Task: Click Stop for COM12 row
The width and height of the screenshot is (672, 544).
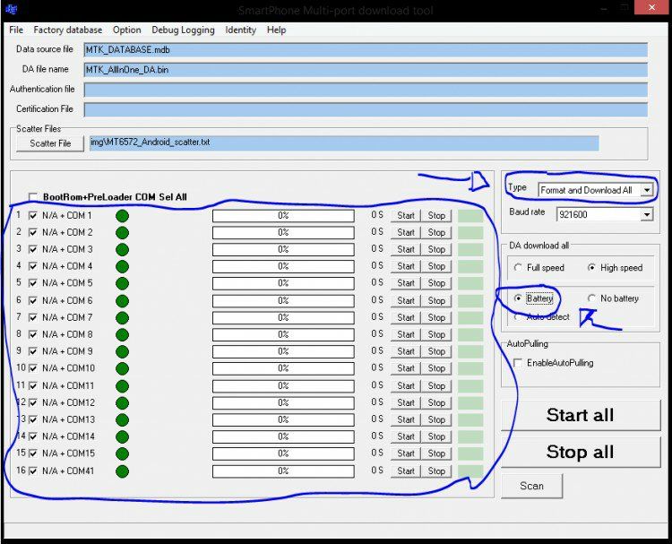Action: pyautogui.click(x=436, y=403)
